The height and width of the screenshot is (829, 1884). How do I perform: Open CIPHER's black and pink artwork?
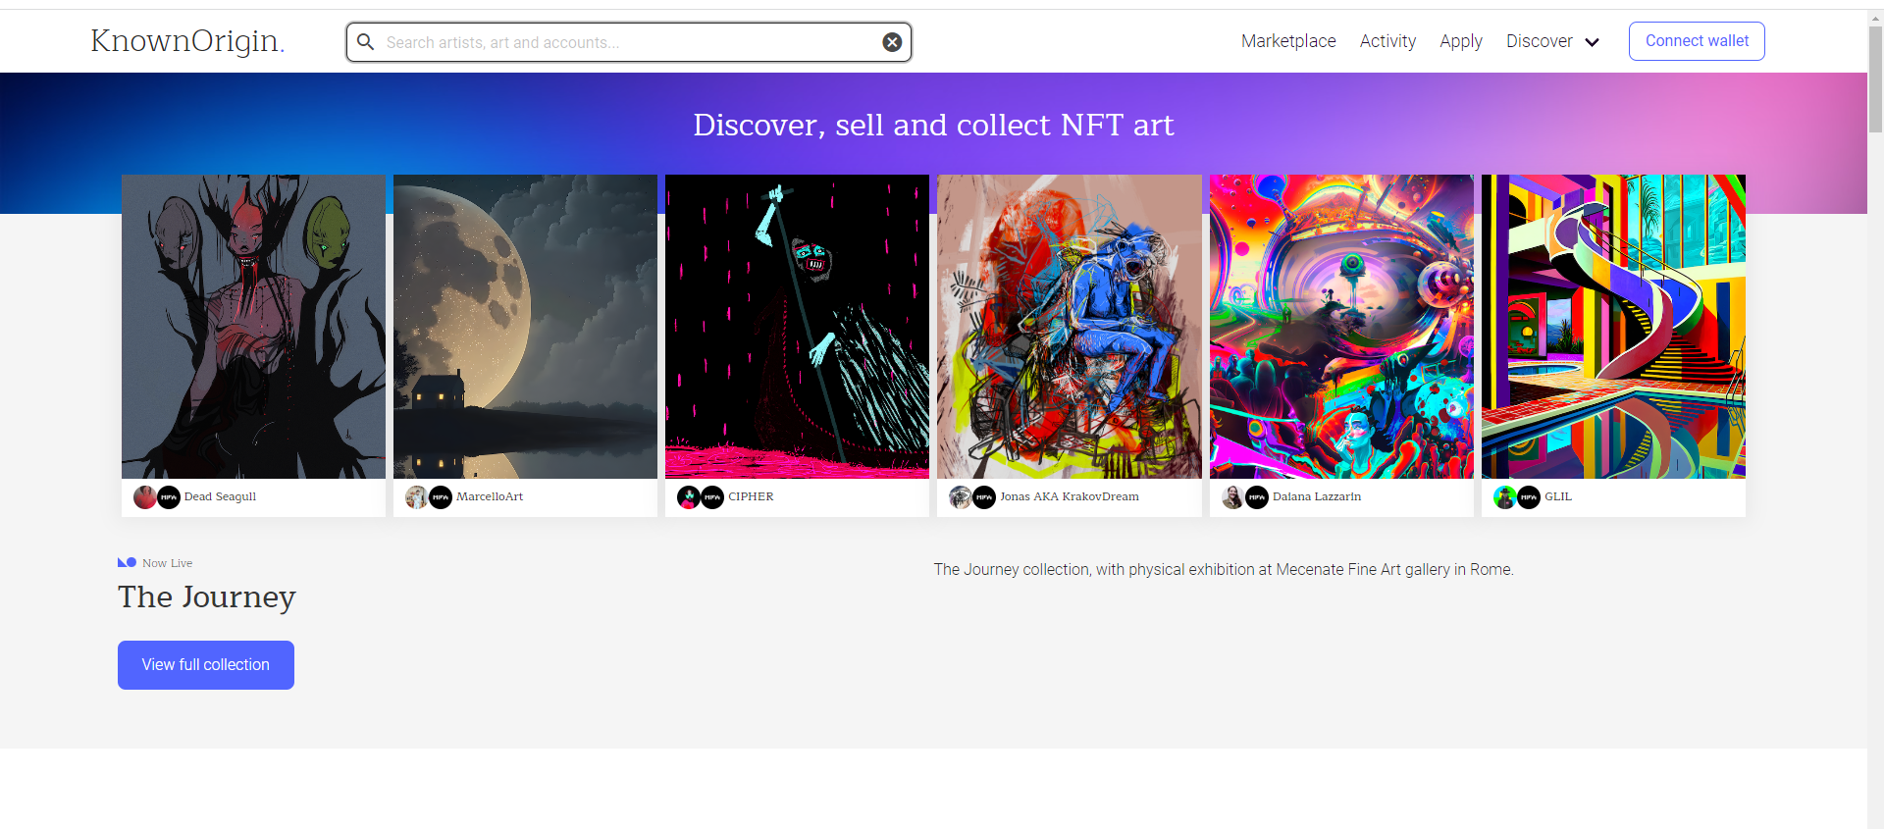[797, 327]
